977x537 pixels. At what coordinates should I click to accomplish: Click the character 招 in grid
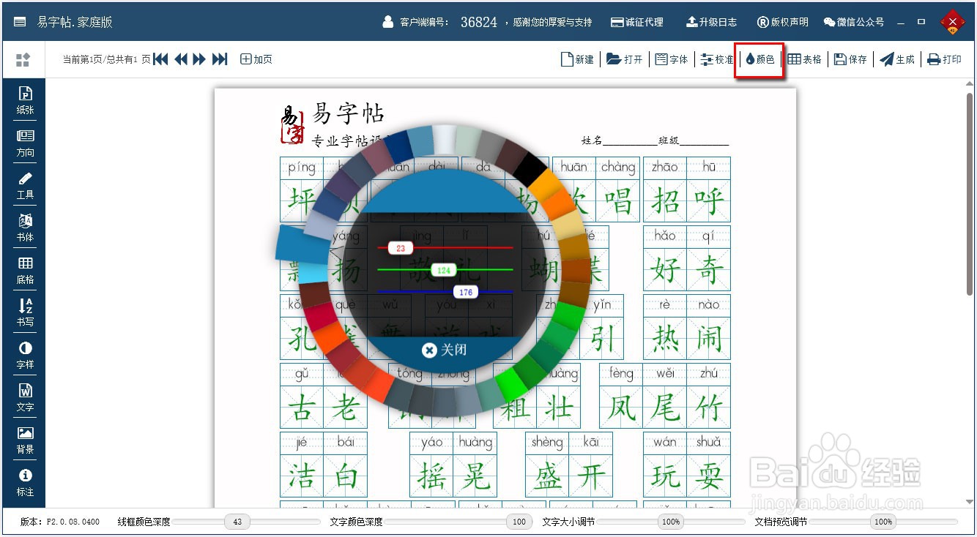pos(665,200)
